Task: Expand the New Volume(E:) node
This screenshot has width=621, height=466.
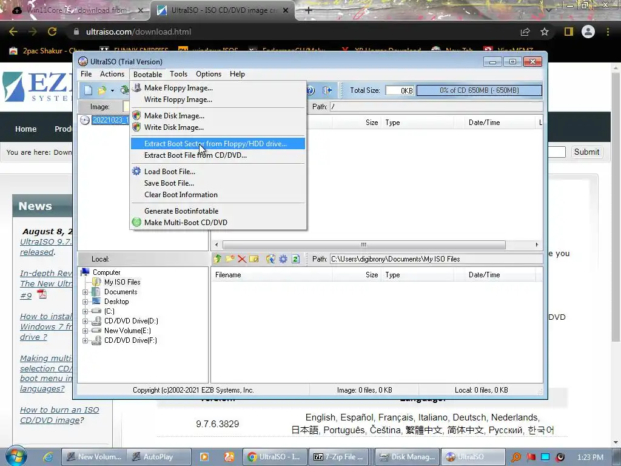Action: [x=85, y=331]
